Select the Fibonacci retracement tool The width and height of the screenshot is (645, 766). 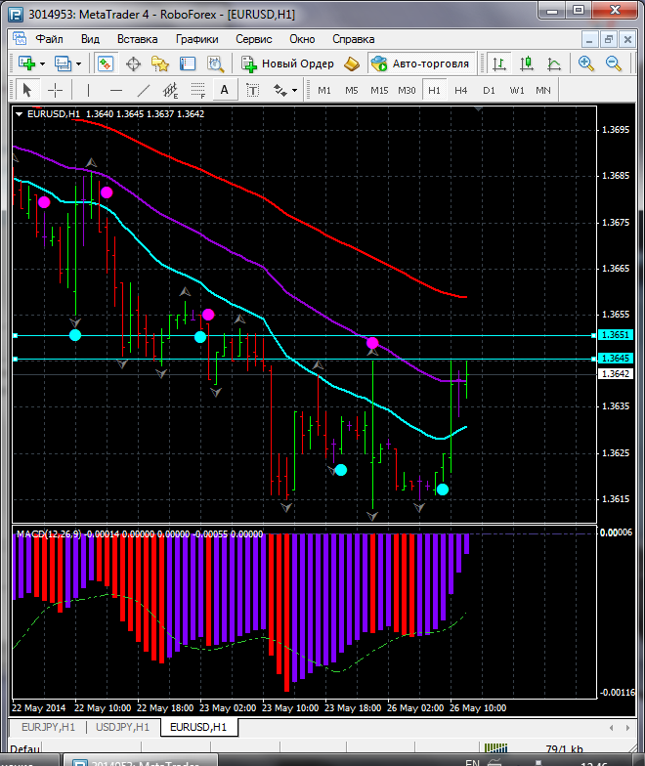pyautogui.click(x=197, y=90)
